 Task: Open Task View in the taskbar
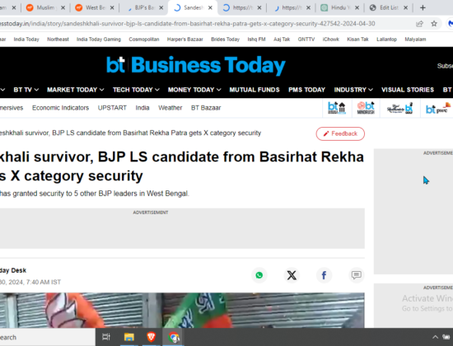tap(106, 337)
